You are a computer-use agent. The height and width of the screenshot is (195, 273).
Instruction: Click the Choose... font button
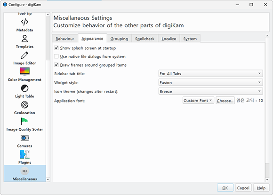coord(225,101)
